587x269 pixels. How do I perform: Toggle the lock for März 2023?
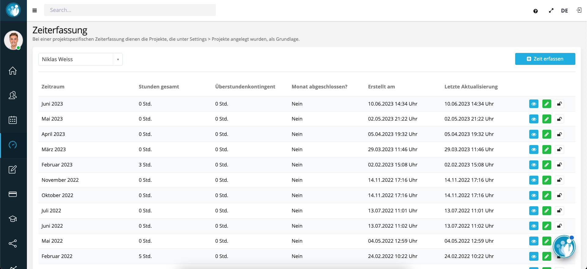559,150
